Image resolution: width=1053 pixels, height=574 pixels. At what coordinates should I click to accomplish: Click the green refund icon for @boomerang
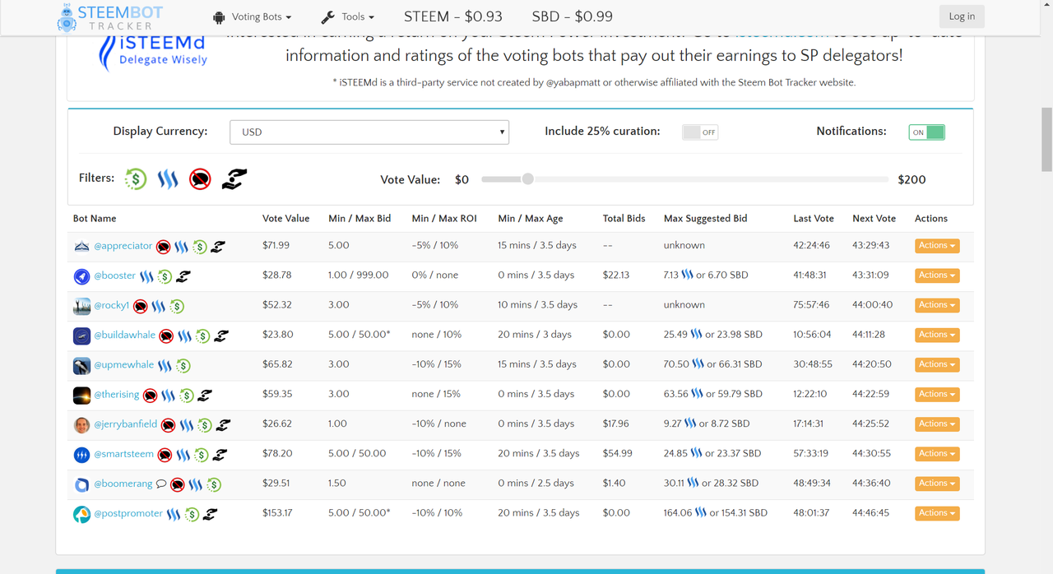pos(214,484)
